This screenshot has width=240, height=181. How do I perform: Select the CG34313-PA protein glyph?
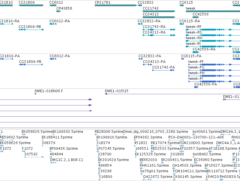coord(147,65)
